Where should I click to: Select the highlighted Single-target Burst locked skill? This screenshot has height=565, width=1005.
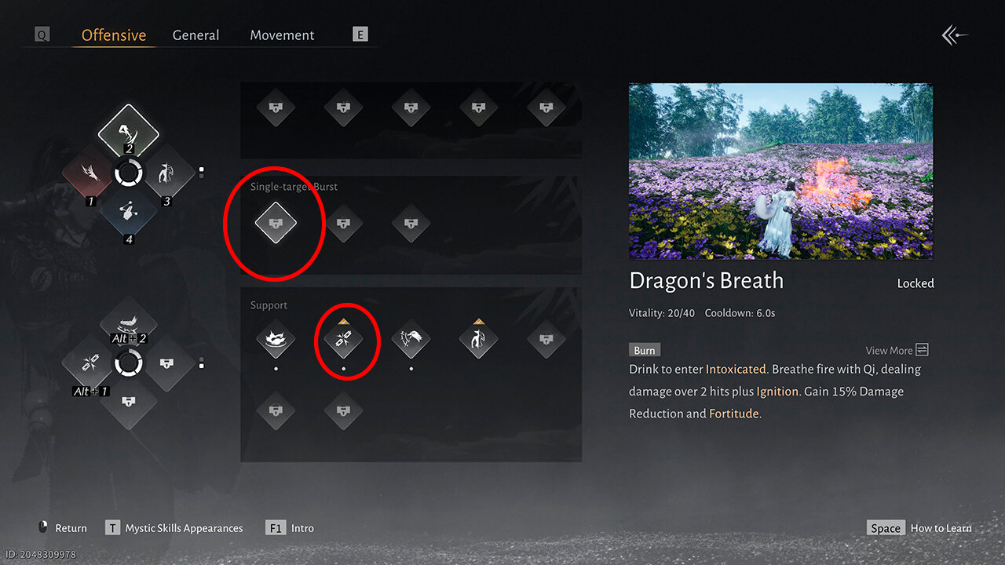click(x=276, y=223)
